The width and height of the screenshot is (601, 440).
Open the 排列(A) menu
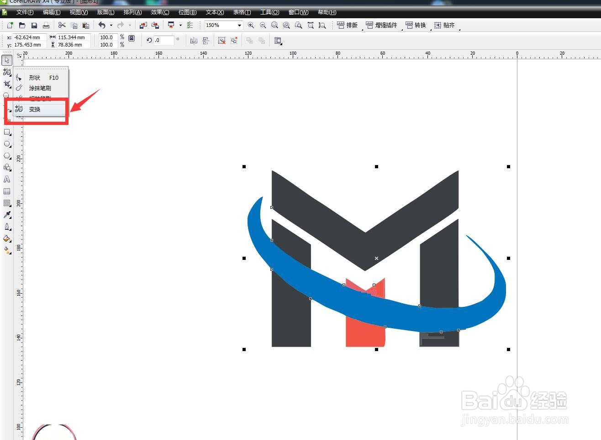pos(132,12)
